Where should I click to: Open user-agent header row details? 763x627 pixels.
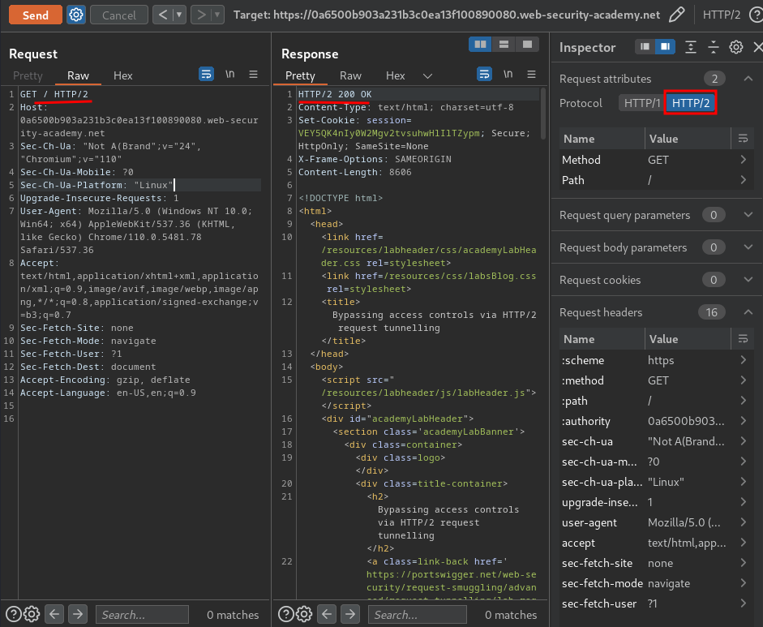coord(743,522)
